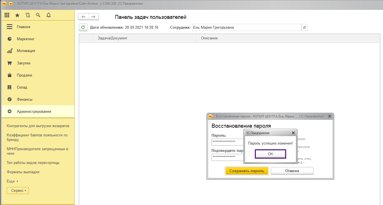The image size is (383, 205).
Task: Open Форматы выкладки link
Action: 23,172
